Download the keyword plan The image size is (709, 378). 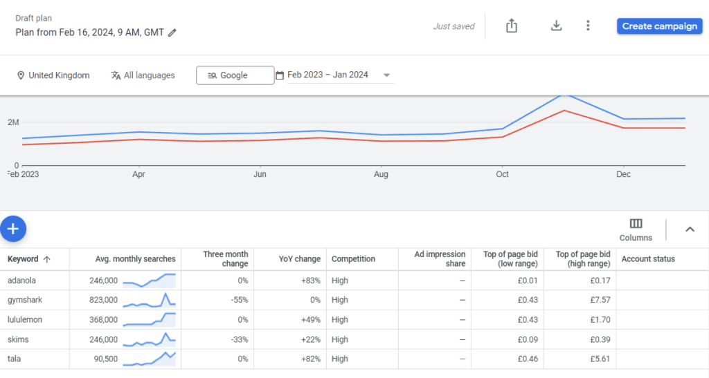coord(556,26)
